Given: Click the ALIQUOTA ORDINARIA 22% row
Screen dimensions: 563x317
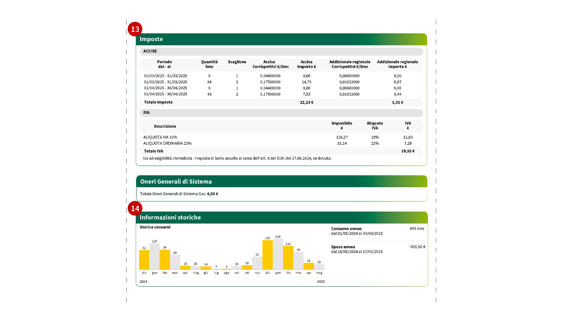Looking at the screenshot, I should pyautogui.click(x=167, y=144).
